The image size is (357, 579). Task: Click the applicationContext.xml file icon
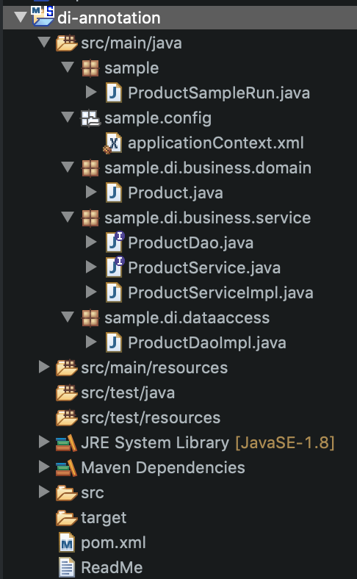pos(113,143)
